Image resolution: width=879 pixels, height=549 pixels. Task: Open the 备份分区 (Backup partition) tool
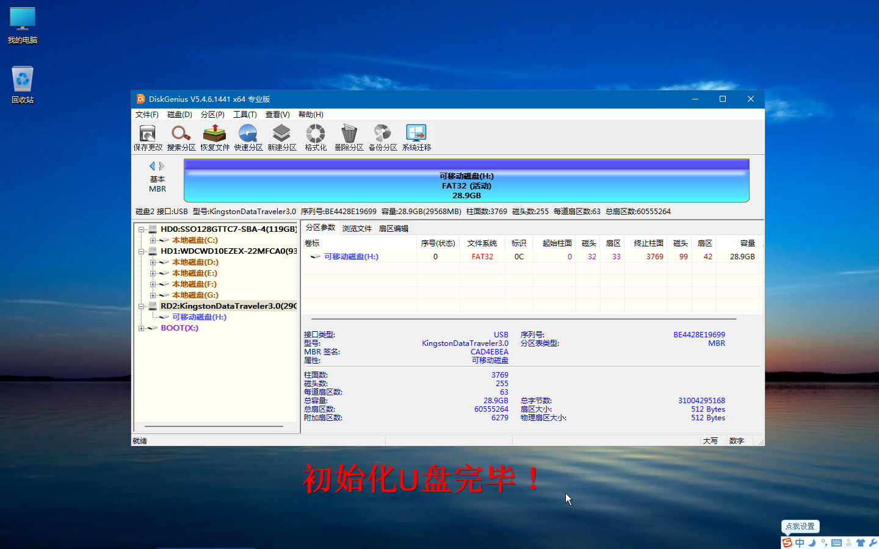[383, 138]
